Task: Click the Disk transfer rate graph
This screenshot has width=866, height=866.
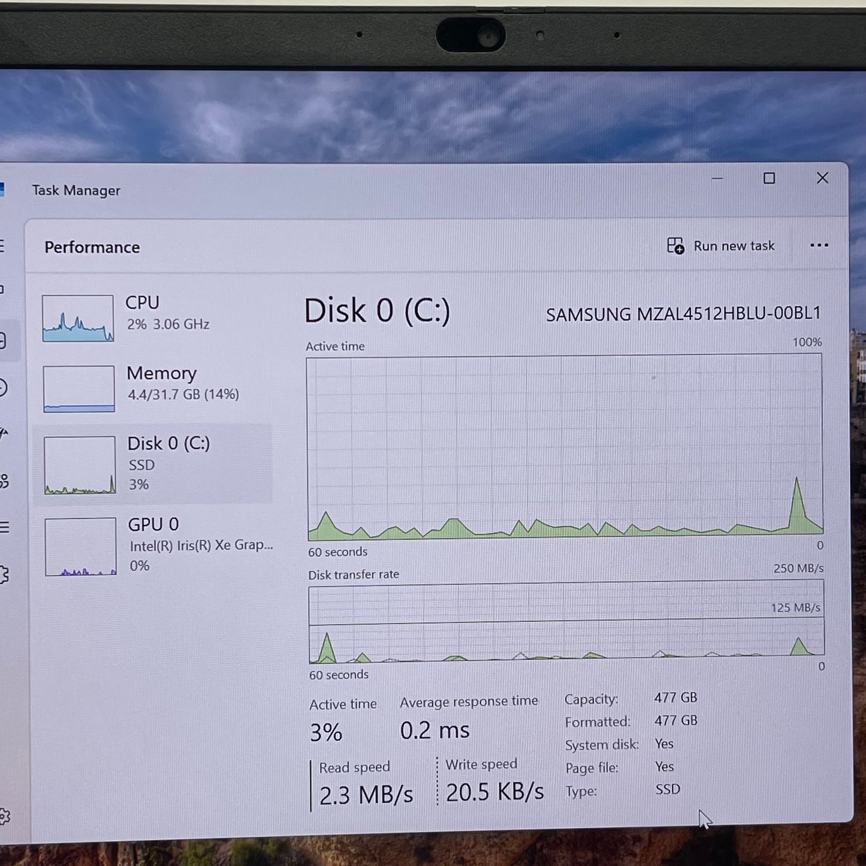Action: coord(566,623)
